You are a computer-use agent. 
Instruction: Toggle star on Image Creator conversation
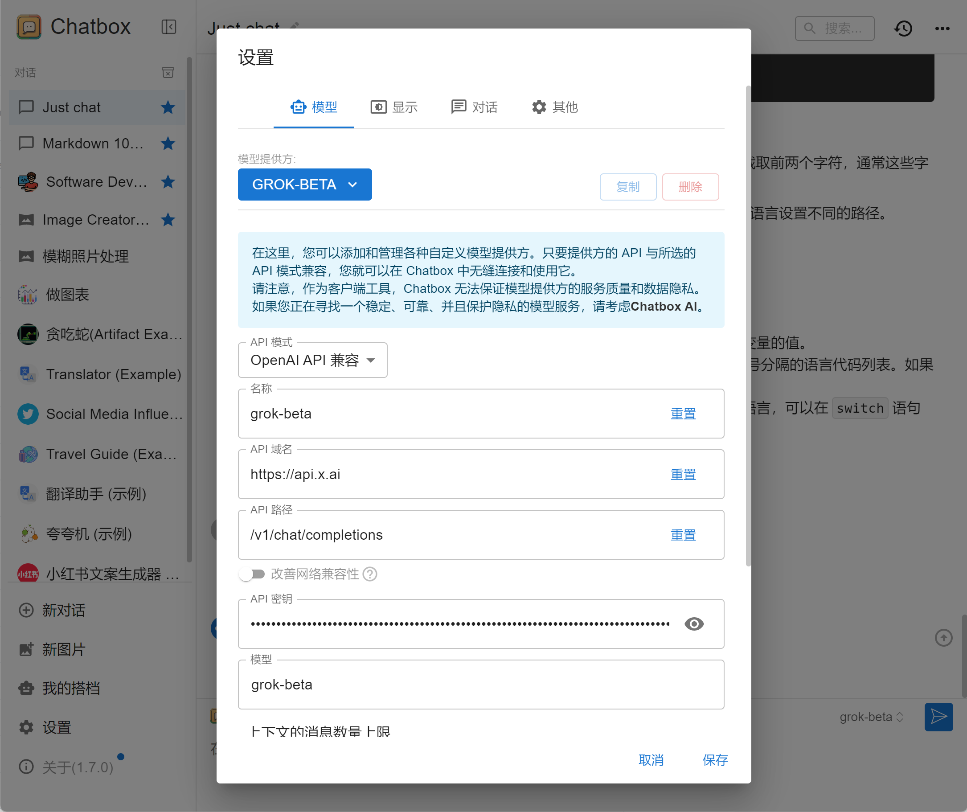(168, 220)
